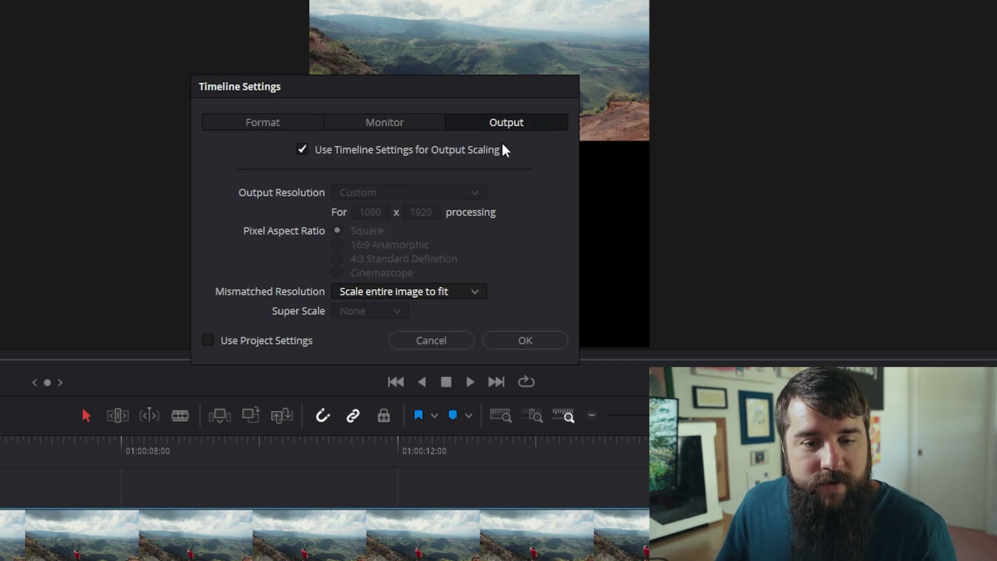Select Cinemascope pixel aspect ratio
This screenshot has height=561, width=997.
(x=337, y=272)
